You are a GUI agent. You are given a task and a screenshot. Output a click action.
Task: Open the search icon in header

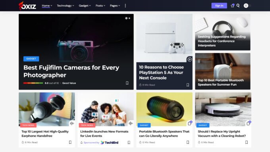238,6
